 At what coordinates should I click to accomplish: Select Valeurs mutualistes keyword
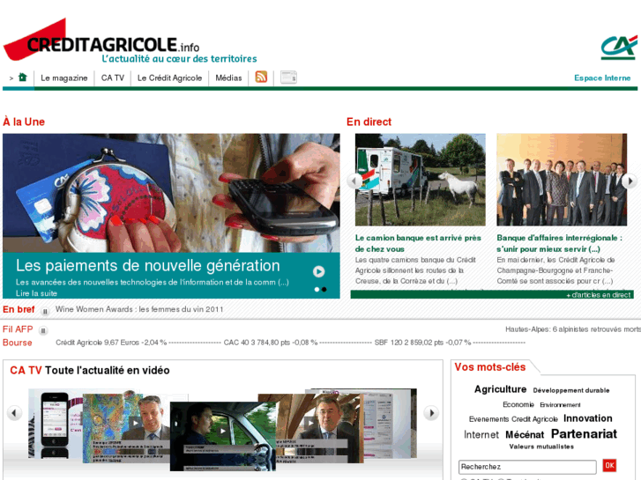tap(541, 447)
